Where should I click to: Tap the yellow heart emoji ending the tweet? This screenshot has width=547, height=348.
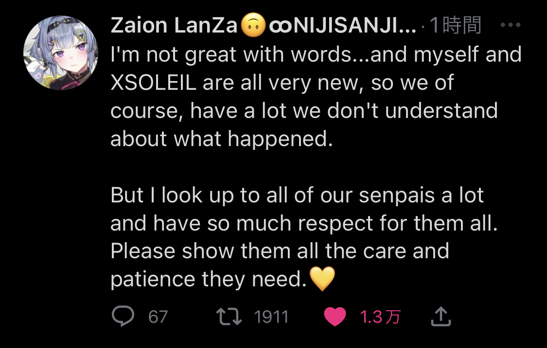[322, 279]
